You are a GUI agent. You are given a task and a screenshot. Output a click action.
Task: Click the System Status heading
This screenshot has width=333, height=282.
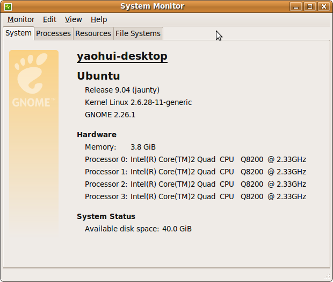[106, 216]
